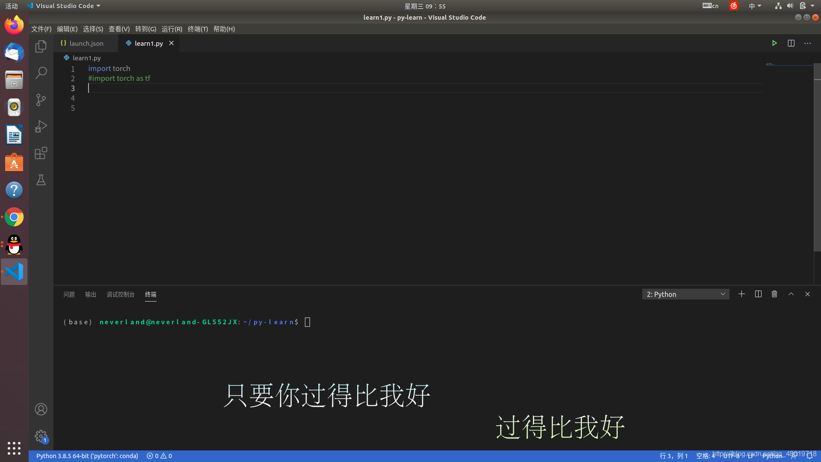
Task: Close the learn1.py editor tab
Action: click(171, 43)
